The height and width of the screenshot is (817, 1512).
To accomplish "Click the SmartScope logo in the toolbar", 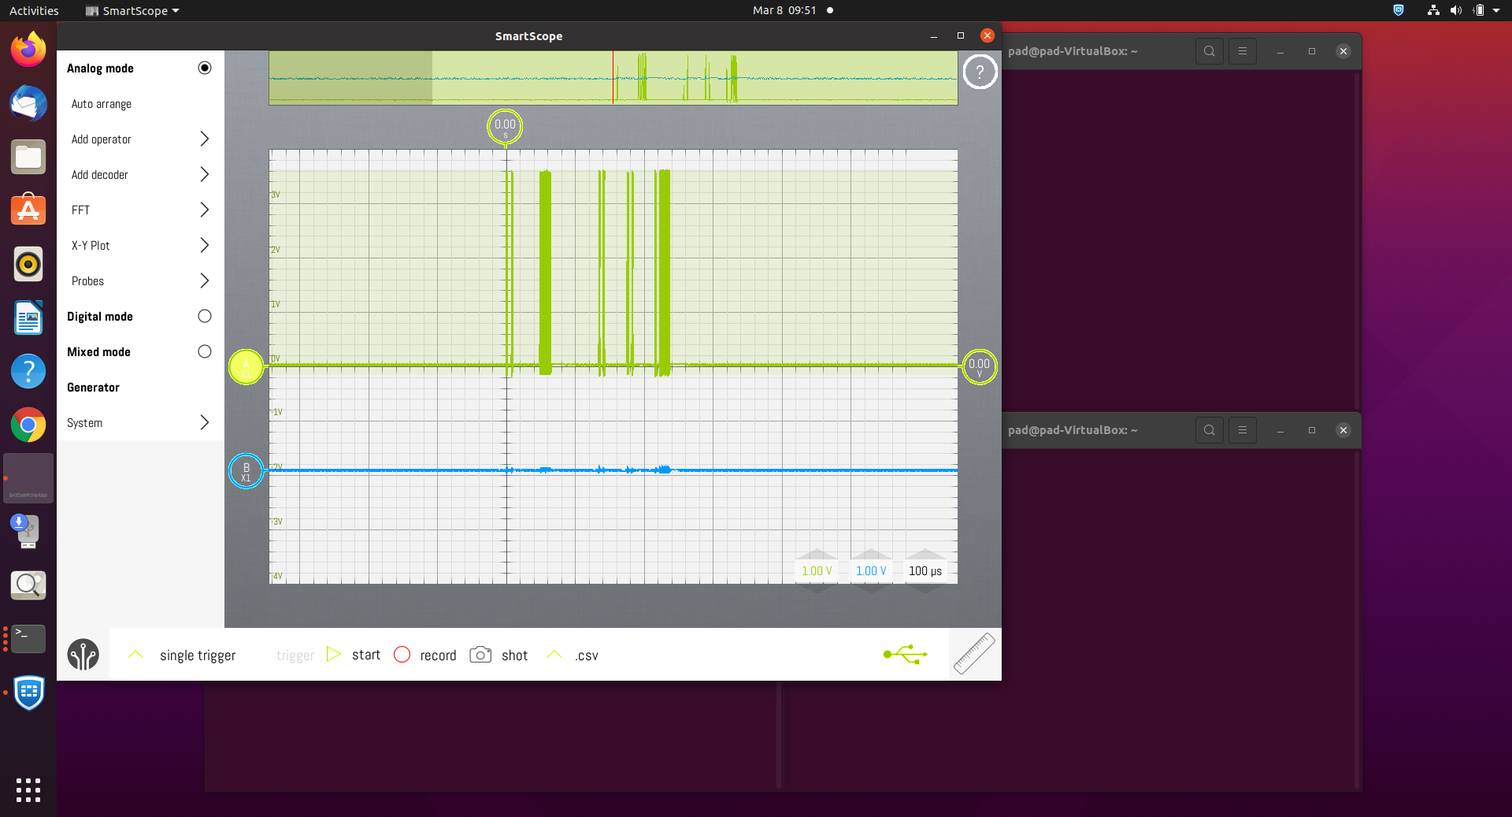I will coord(83,654).
